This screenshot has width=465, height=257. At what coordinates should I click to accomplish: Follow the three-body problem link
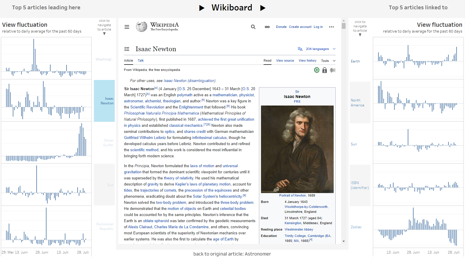click(x=237, y=203)
